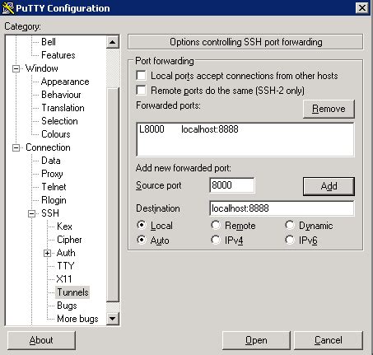Select the Remote radio button
The height and width of the screenshot is (355, 373).
click(216, 225)
